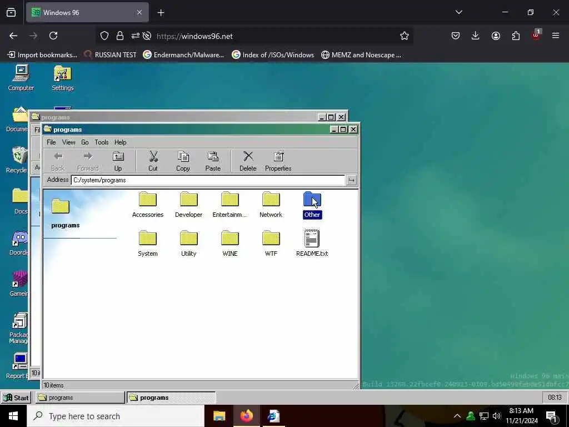
Task: Close the Windows 96 browser tab
Action: point(139,13)
